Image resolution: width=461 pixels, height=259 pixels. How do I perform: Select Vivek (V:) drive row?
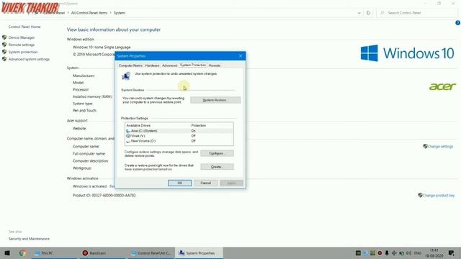point(179,136)
